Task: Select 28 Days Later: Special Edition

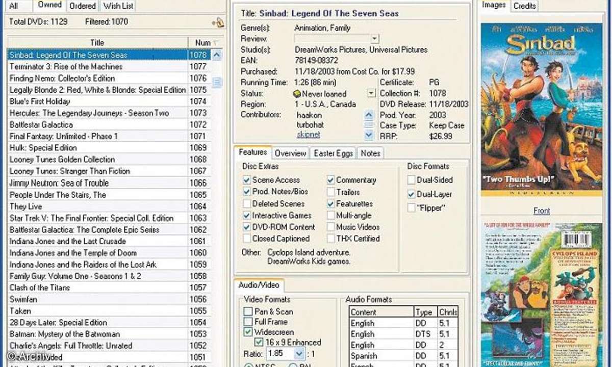Action: [x=109, y=323]
